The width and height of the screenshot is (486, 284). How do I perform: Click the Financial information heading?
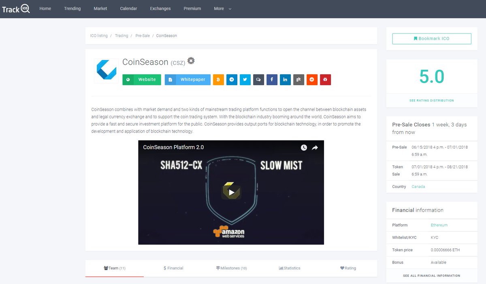pos(418,210)
